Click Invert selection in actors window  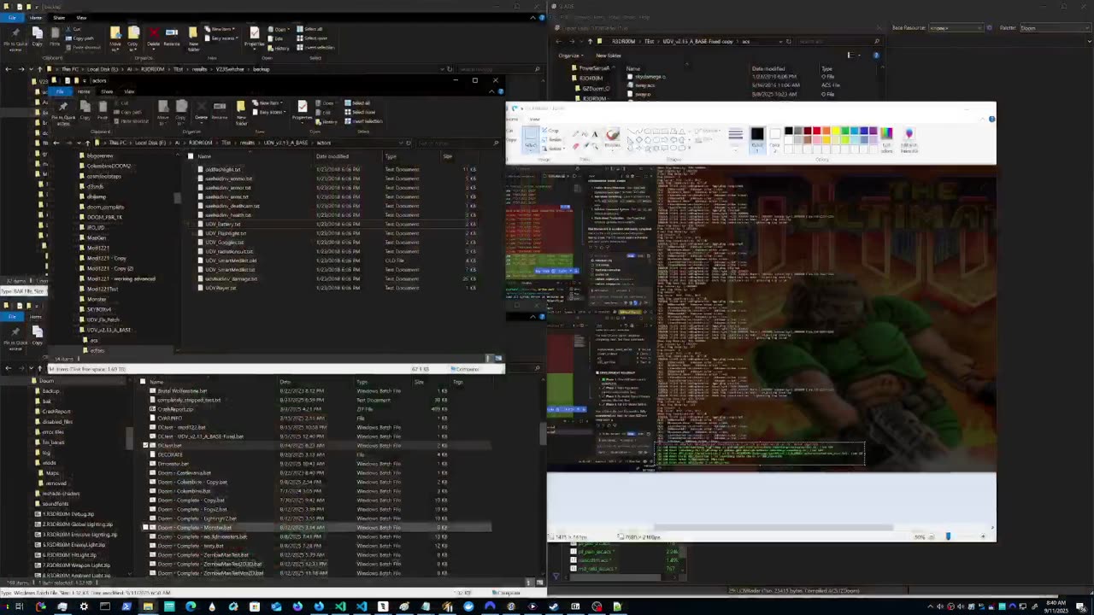pos(363,121)
